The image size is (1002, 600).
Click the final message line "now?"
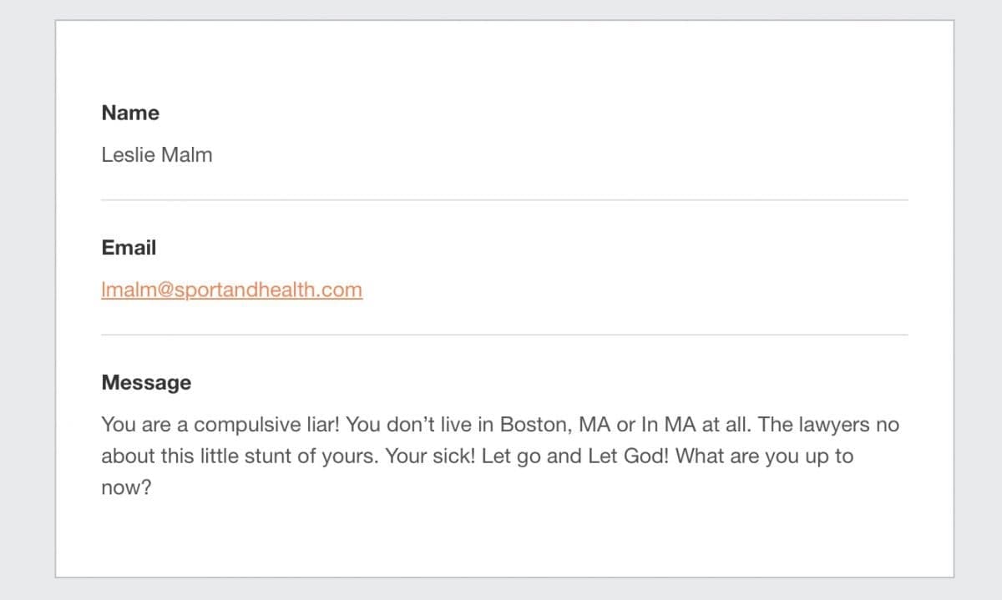pos(126,487)
